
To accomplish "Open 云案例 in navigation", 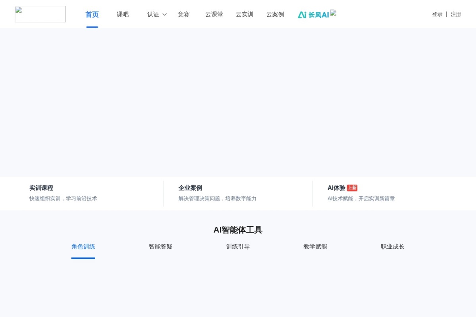I will click(275, 15).
